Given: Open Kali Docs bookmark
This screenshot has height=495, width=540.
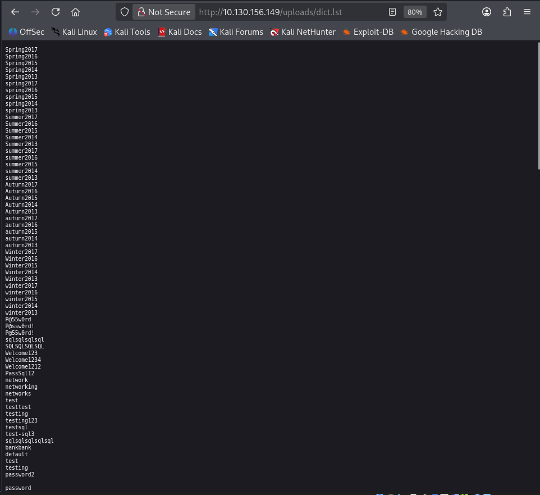Looking at the screenshot, I should pyautogui.click(x=180, y=32).
